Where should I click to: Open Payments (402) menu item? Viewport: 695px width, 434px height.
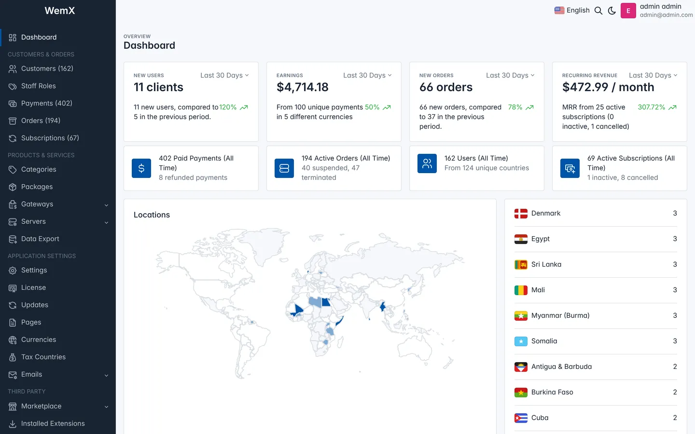(x=58, y=104)
